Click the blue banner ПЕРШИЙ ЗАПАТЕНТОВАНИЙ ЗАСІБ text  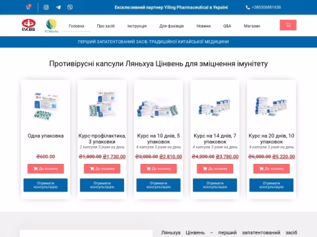tap(153, 41)
